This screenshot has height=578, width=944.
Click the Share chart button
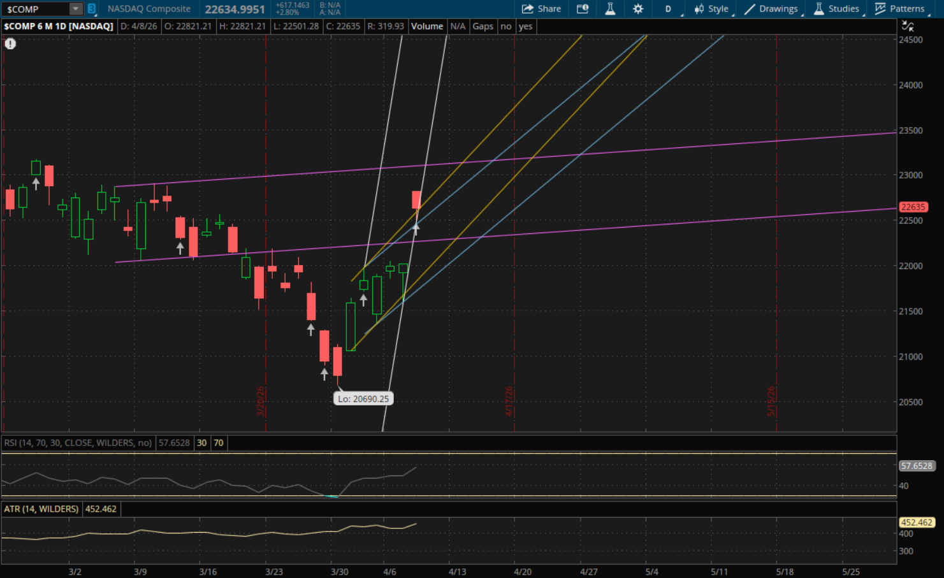pyautogui.click(x=541, y=9)
